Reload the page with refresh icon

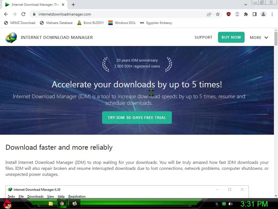tap(23, 14)
